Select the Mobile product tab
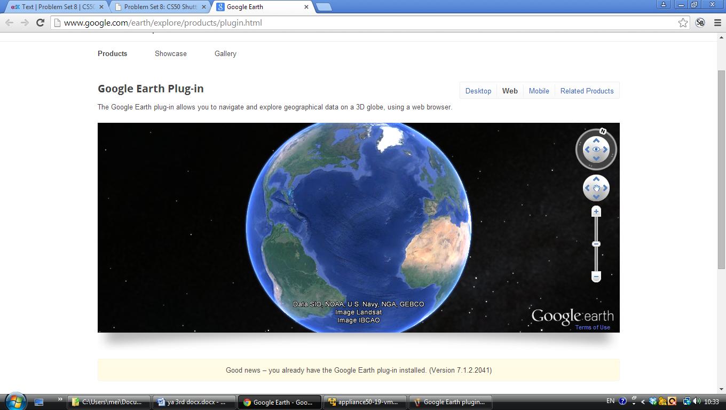 [x=539, y=91]
